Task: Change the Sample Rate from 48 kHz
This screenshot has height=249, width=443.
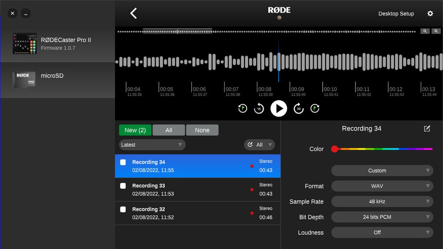Action: tap(382, 201)
